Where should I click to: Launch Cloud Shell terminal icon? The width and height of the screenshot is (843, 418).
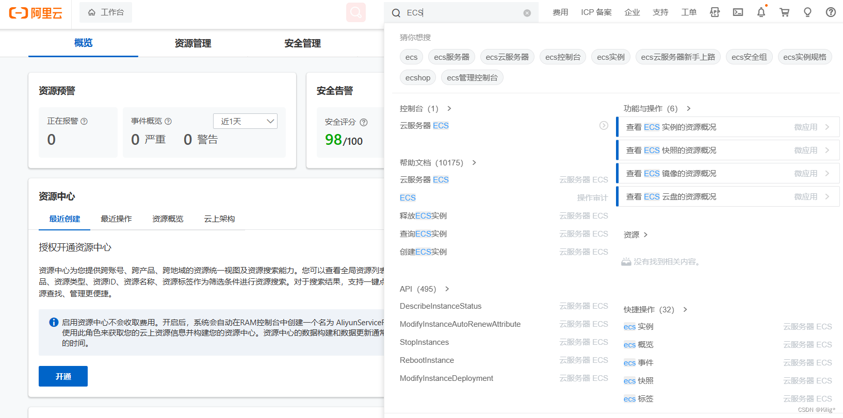pyautogui.click(x=738, y=12)
